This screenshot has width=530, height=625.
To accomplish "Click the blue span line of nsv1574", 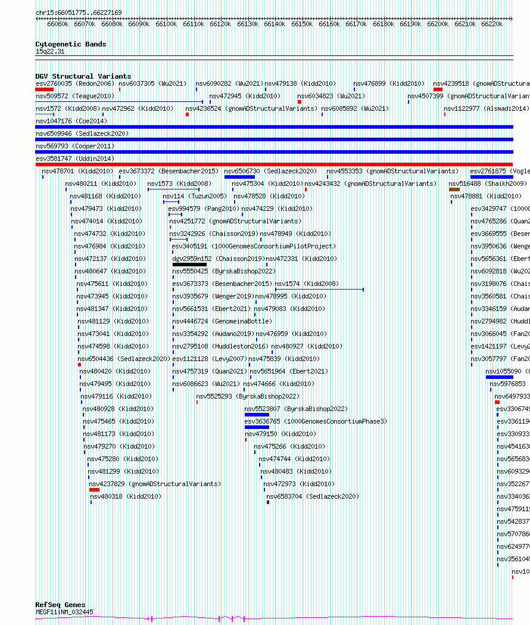I will 319,290.
